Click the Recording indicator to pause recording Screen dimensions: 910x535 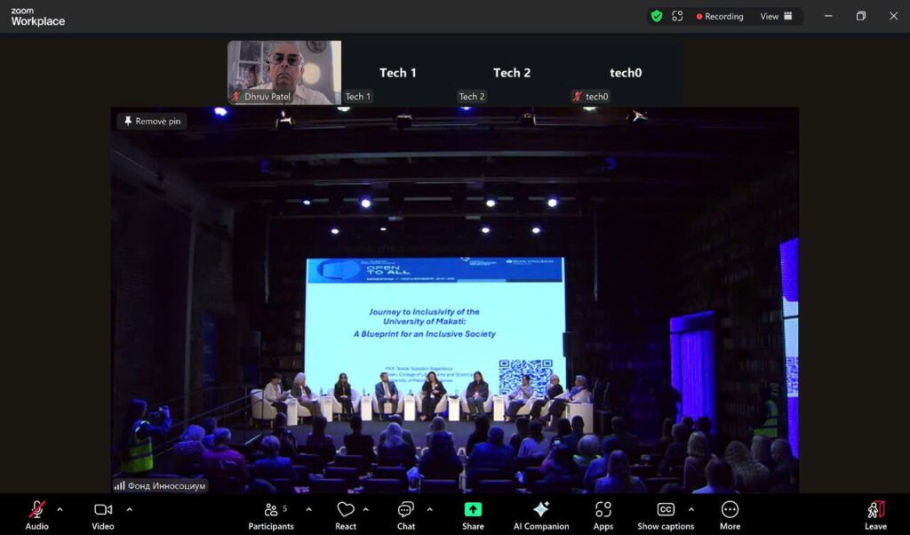[718, 16]
